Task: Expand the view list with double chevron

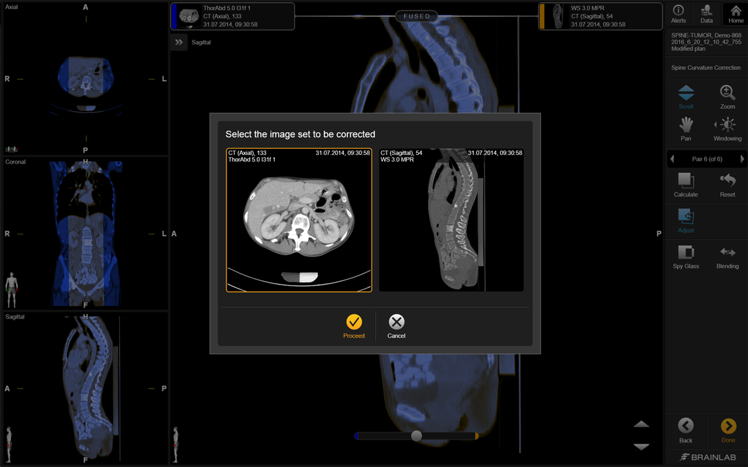Action: pos(179,42)
